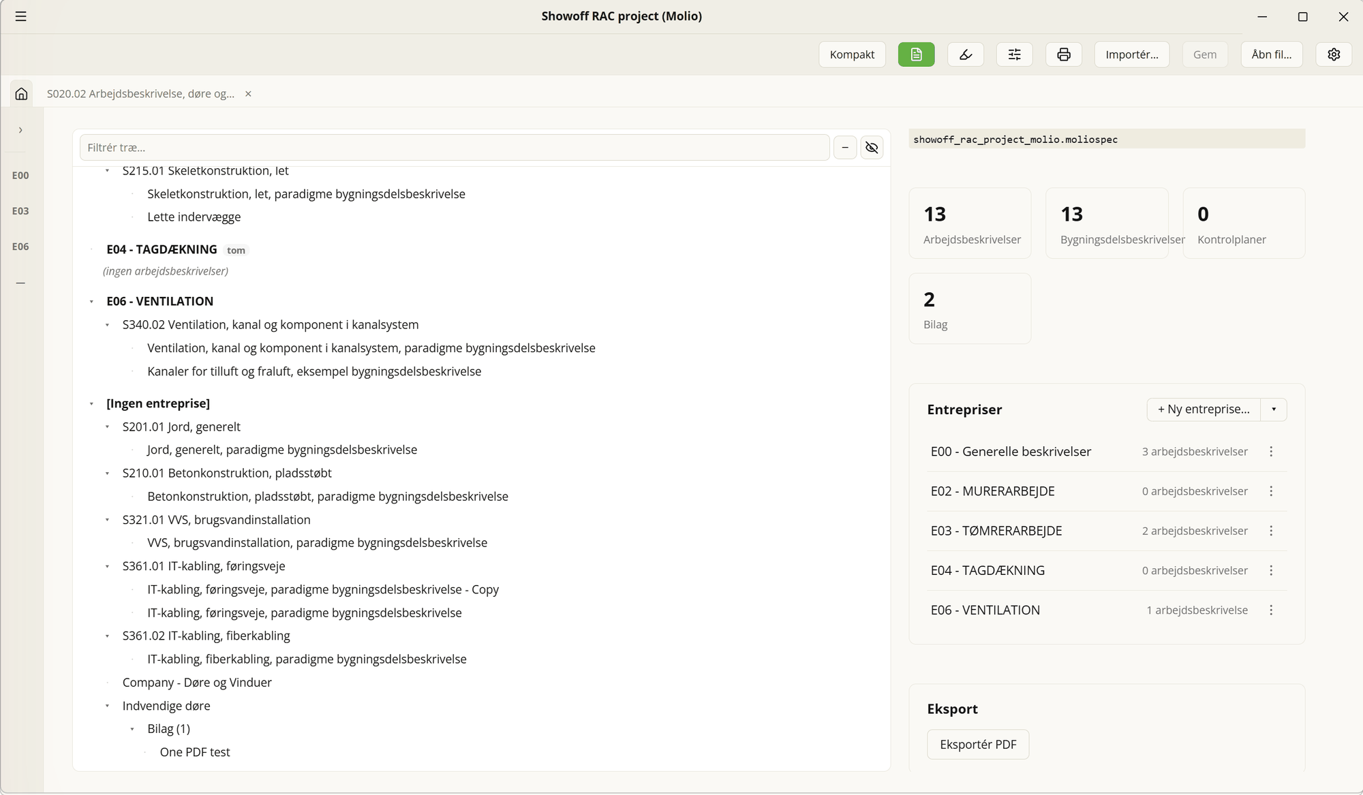
Task: Click the Importér... button
Action: tap(1132, 54)
